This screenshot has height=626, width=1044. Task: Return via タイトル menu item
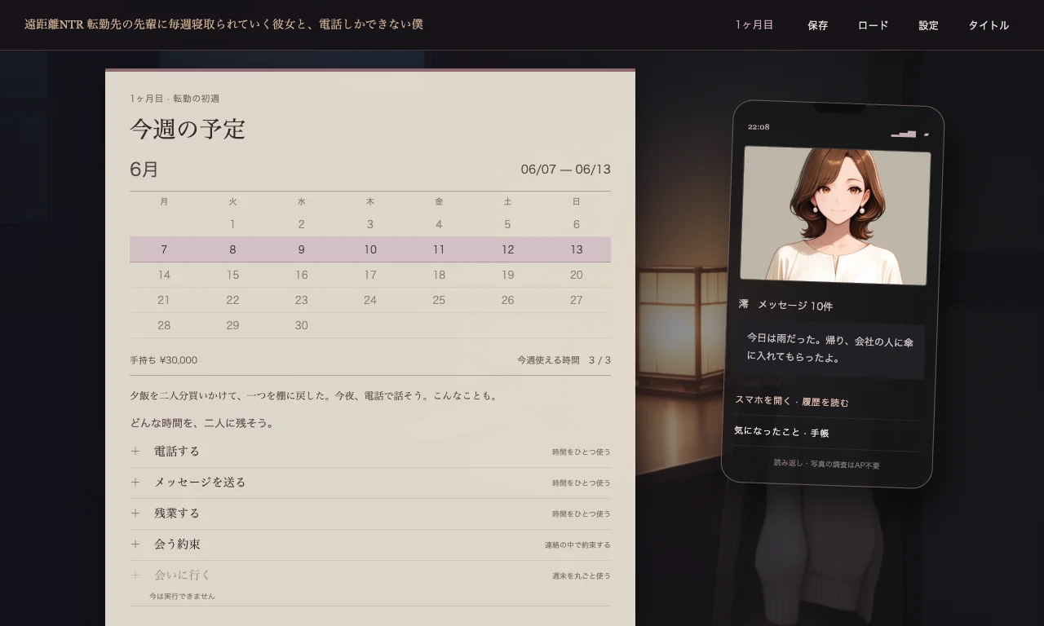click(x=989, y=25)
